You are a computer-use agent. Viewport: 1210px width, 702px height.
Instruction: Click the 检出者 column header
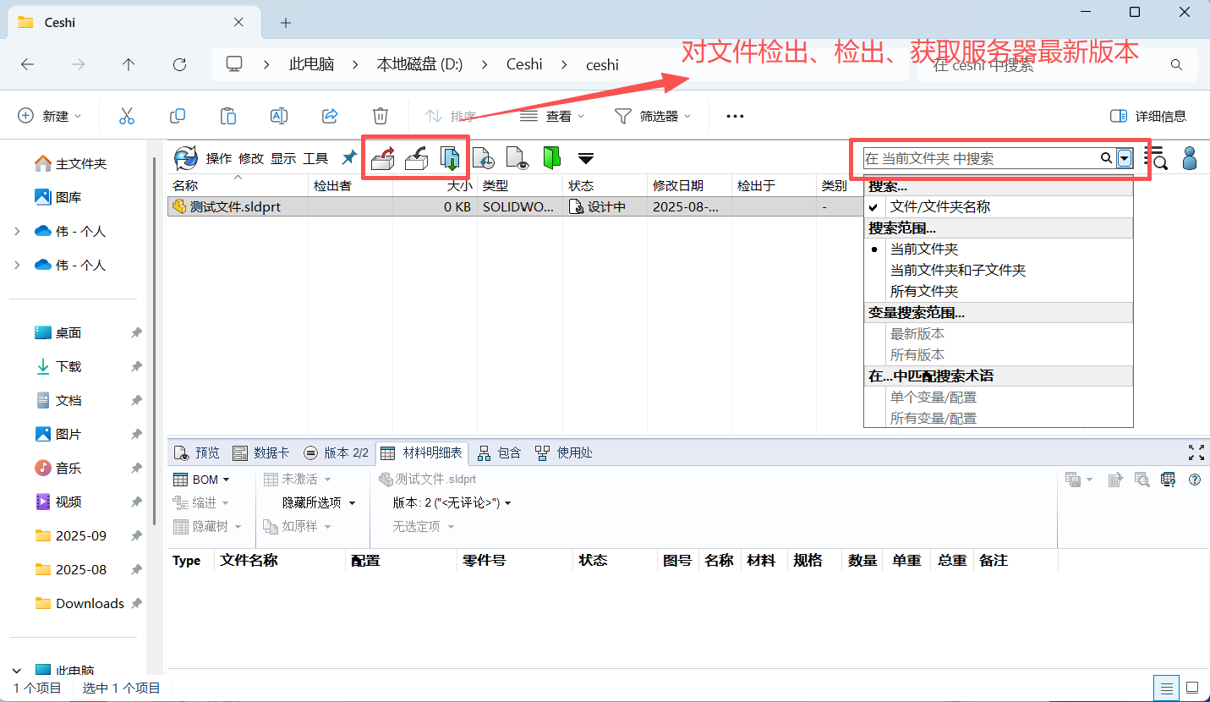[x=351, y=185]
